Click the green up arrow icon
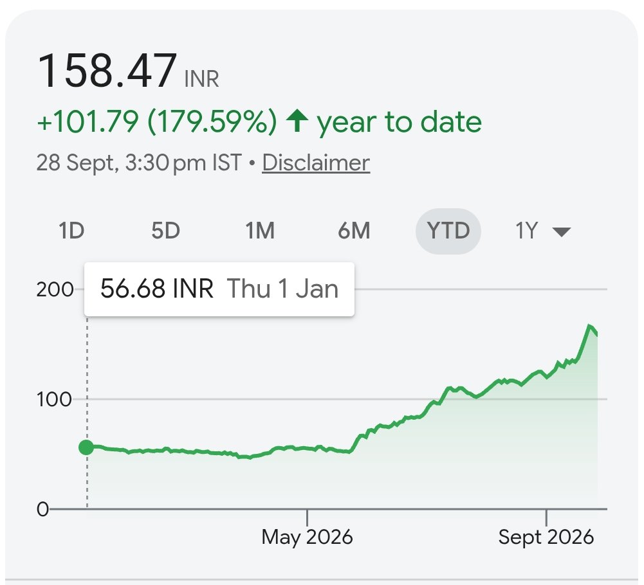The width and height of the screenshot is (644, 585). (x=297, y=121)
